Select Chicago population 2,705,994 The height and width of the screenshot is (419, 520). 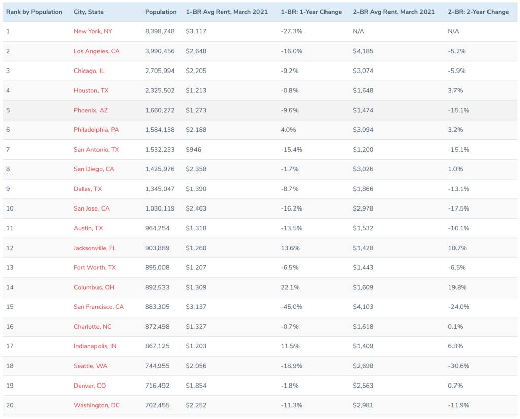click(x=160, y=71)
